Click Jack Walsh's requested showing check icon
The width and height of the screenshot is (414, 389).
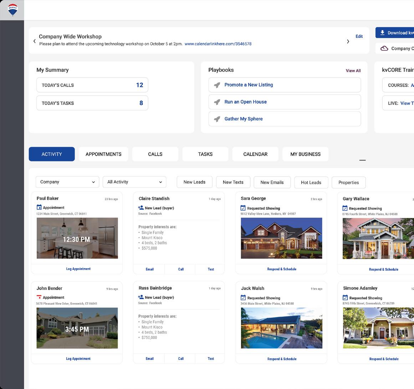pyautogui.click(x=243, y=298)
